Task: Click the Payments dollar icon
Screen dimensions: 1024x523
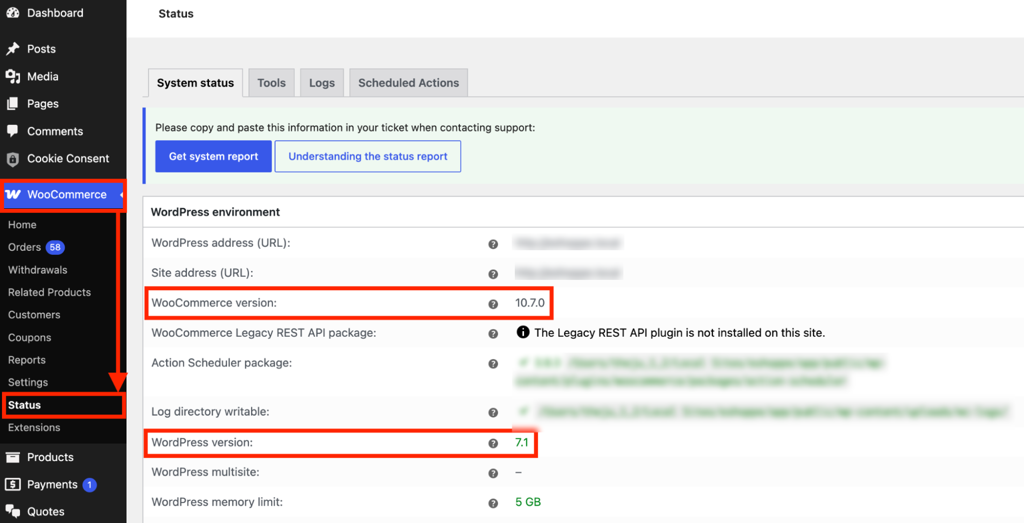Action: 13,484
